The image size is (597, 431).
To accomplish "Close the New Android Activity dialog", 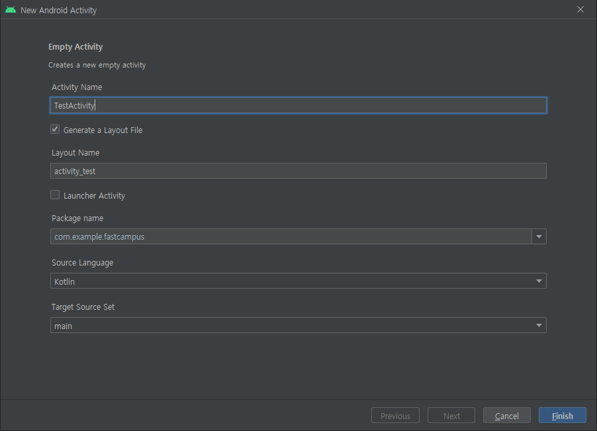I will pos(580,9).
